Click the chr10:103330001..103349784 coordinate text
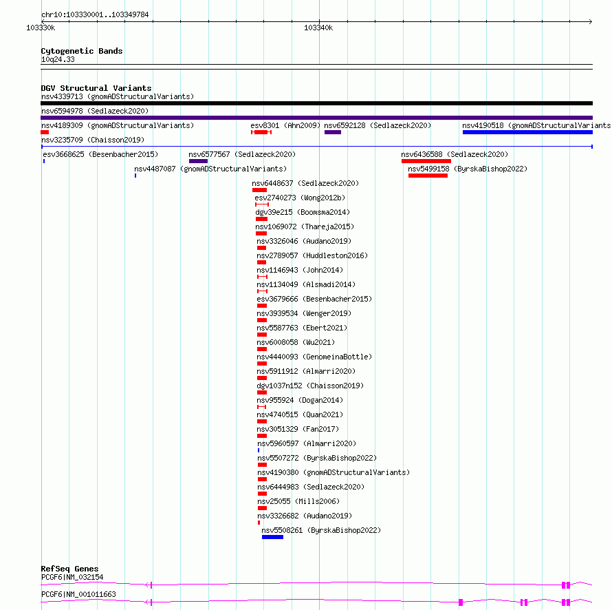The image size is (612, 610). point(95,14)
